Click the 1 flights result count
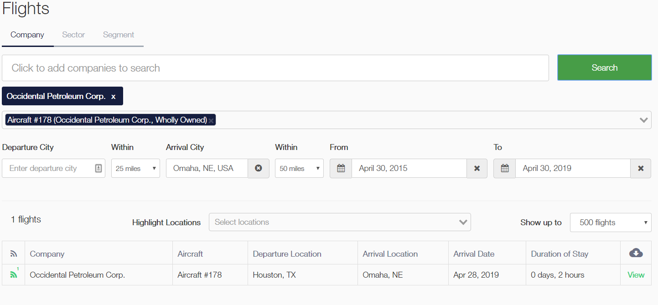 click(x=26, y=219)
